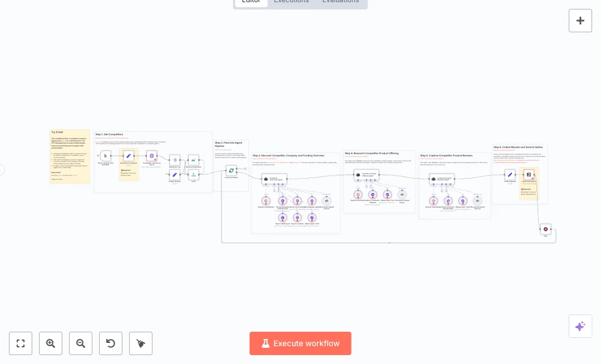This screenshot has width=601, height=364.
Task: Tidy up the workflow nodes
Action: (141, 343)
